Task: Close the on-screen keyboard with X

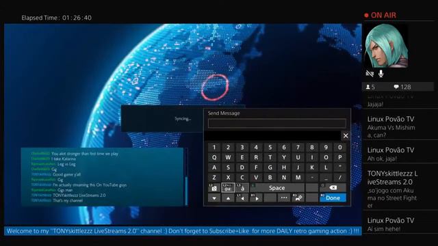Action: [346, 135]
